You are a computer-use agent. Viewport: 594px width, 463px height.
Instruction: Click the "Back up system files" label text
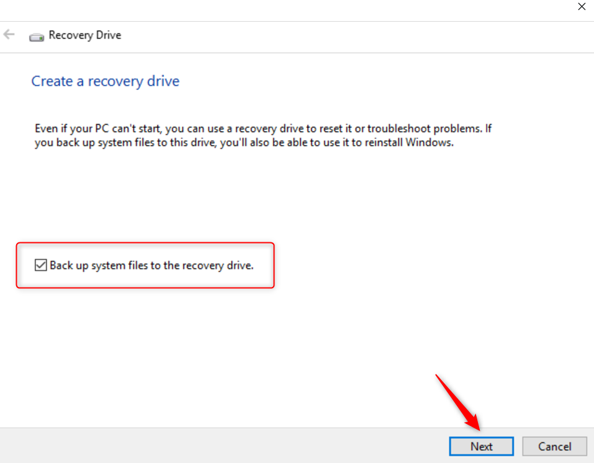tap(151, 265)
